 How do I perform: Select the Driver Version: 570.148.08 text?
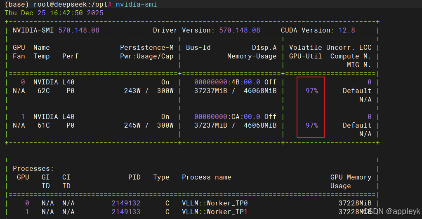206,30
